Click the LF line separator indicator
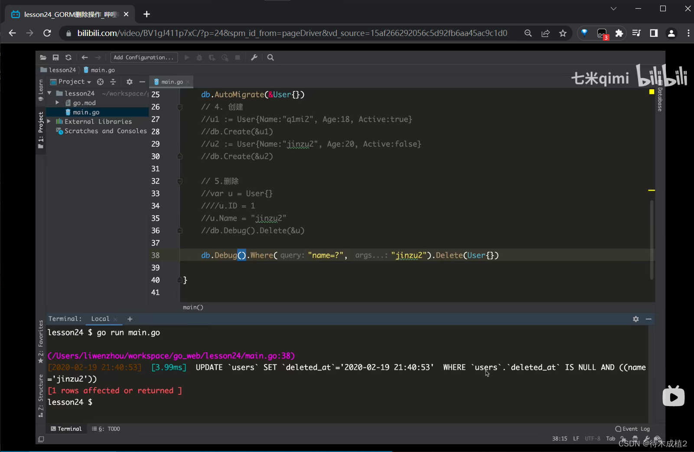 click(x=576, y=439)
